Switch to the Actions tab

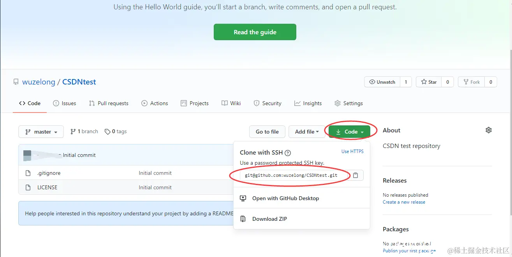pos(155,103)
